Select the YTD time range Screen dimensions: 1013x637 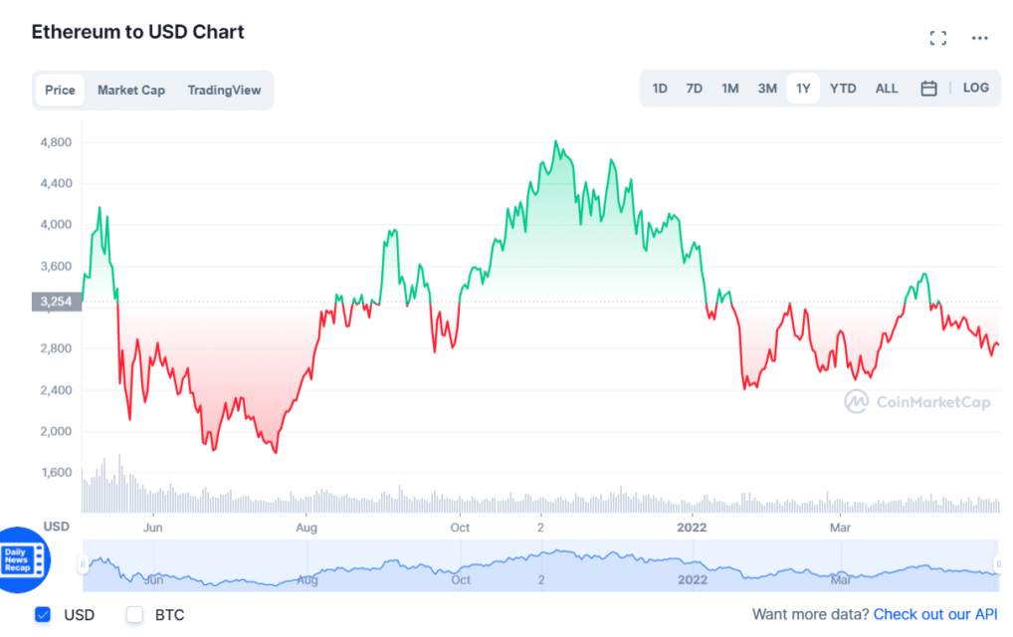pos(843,89)
